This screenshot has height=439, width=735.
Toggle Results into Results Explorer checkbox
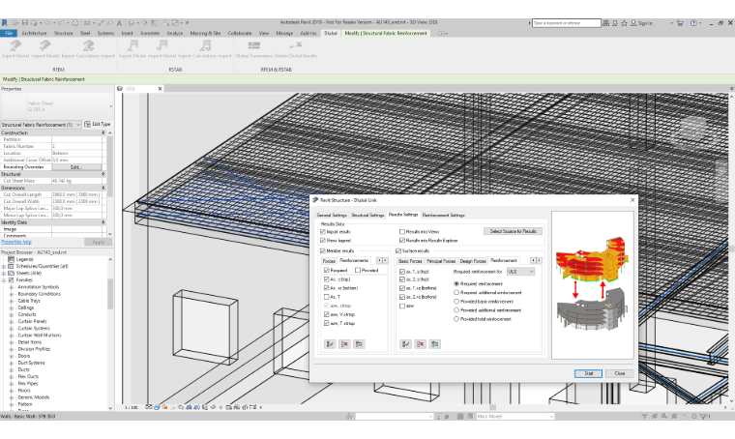[401, 240]
